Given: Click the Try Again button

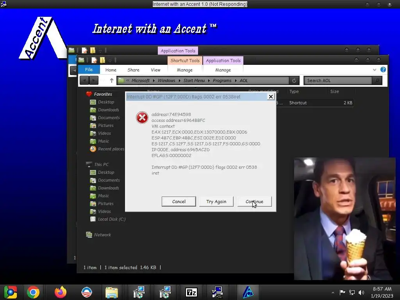Looking at the screenshot, I should pos(216,202).
